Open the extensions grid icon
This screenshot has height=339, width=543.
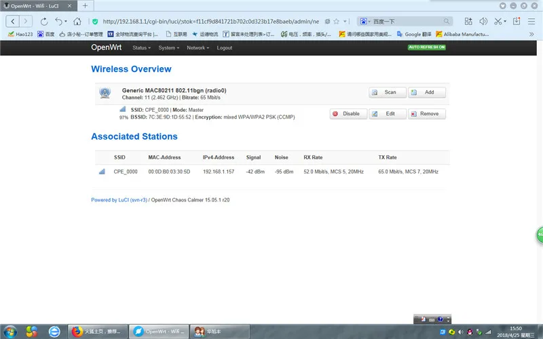point(468,22)
